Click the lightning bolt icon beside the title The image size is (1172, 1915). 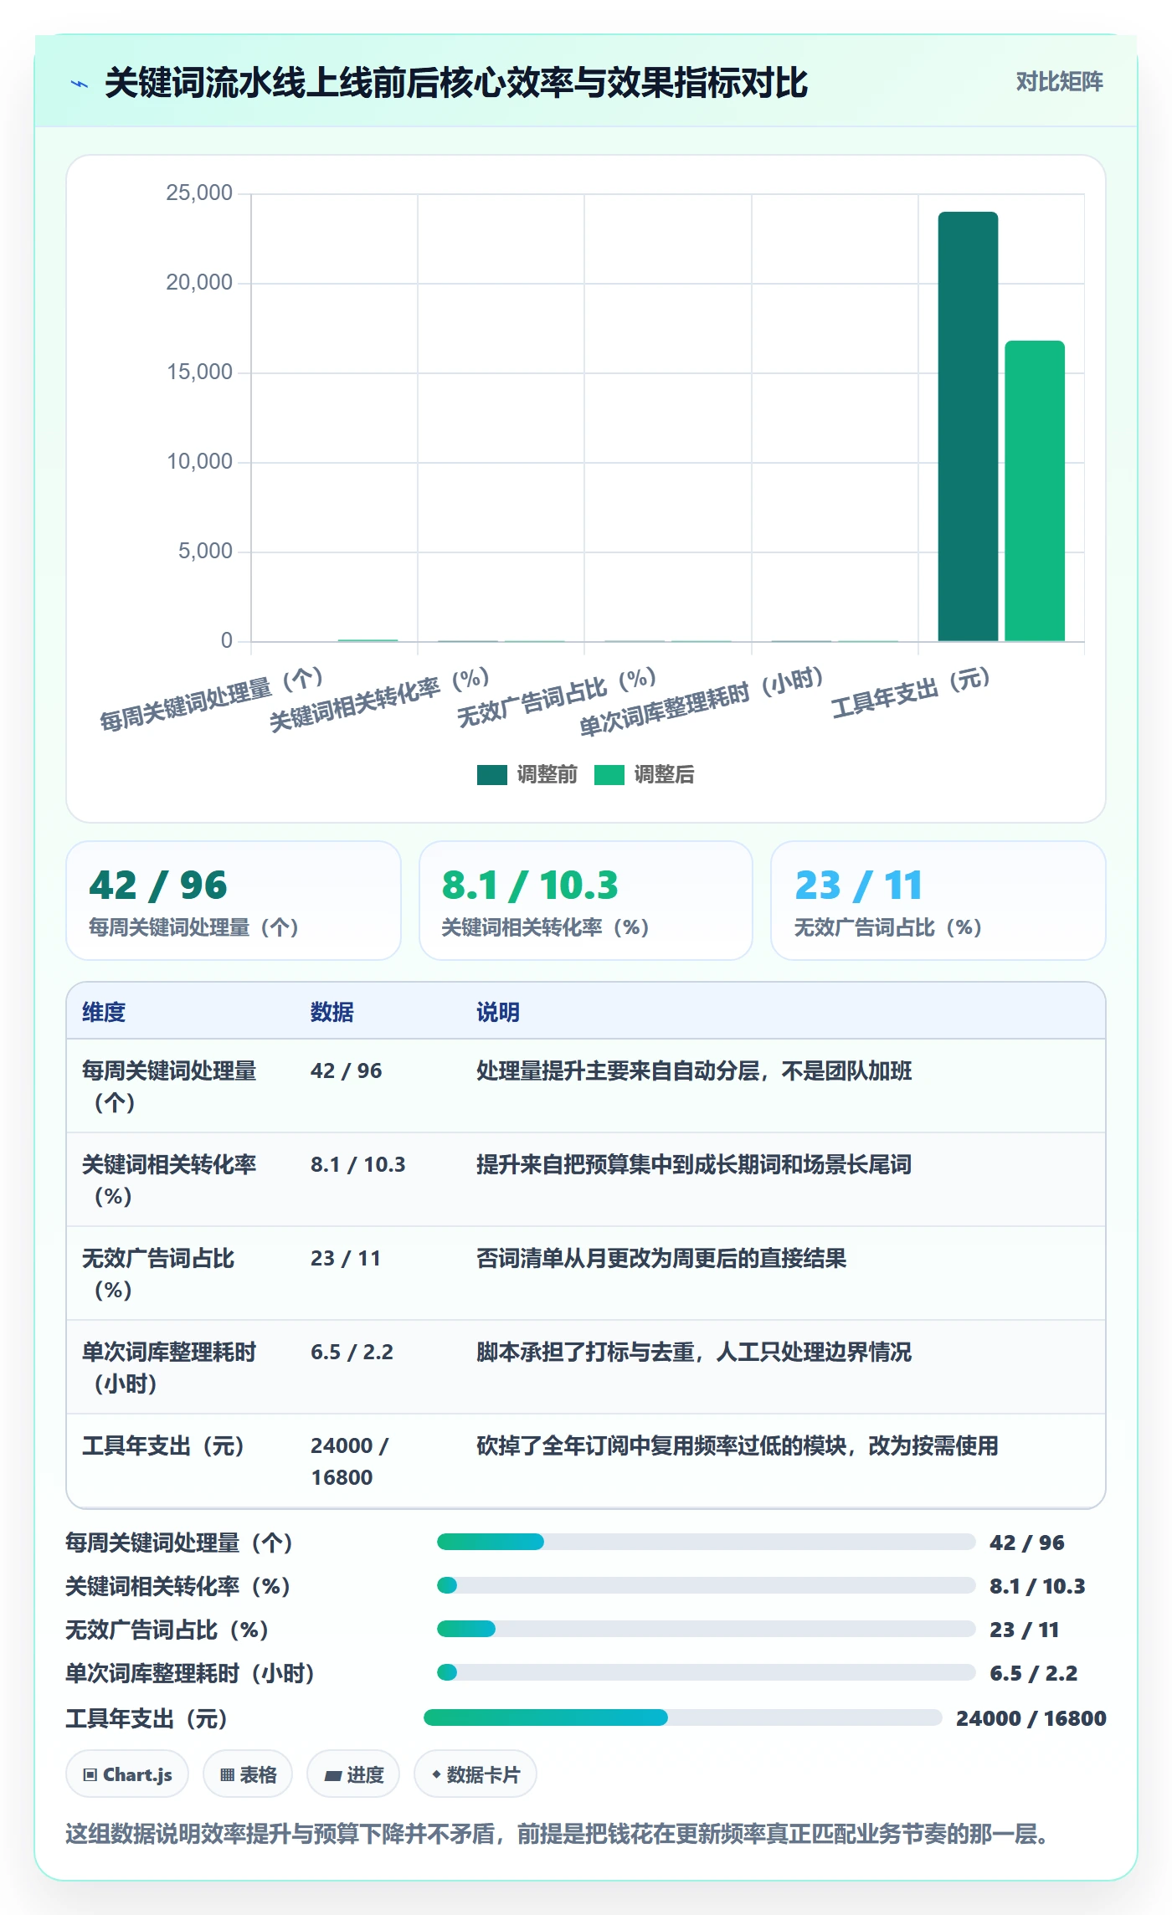[80, 84]
